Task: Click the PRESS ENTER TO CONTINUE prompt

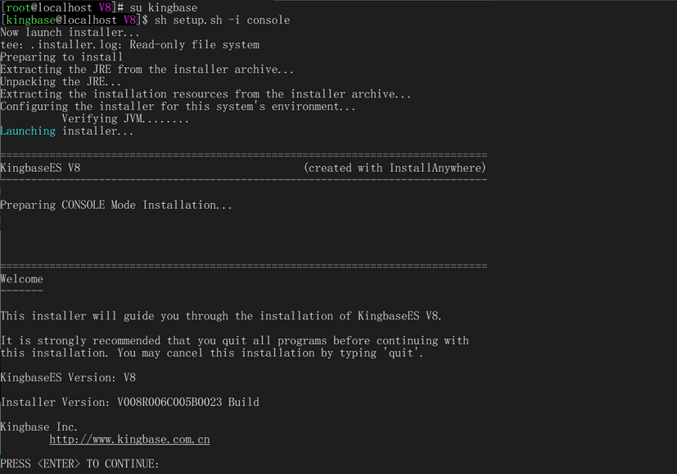Action: (x=79, y=464)
